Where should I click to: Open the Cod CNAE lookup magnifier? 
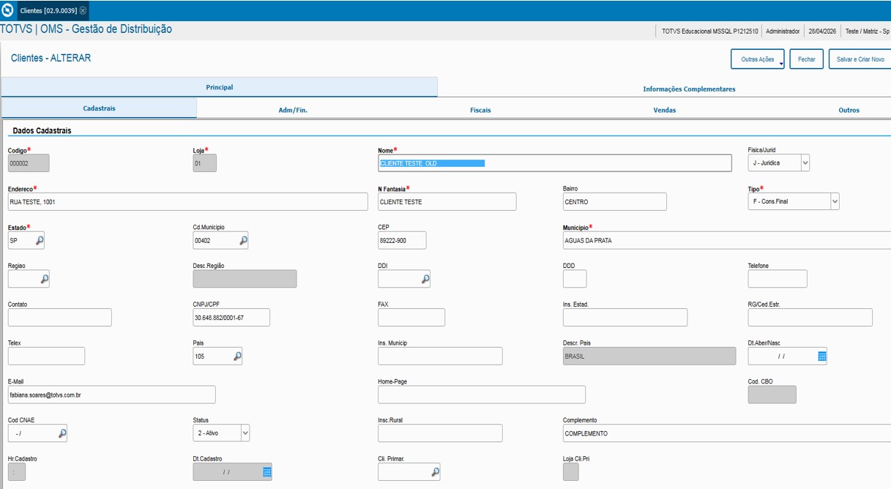62,433
